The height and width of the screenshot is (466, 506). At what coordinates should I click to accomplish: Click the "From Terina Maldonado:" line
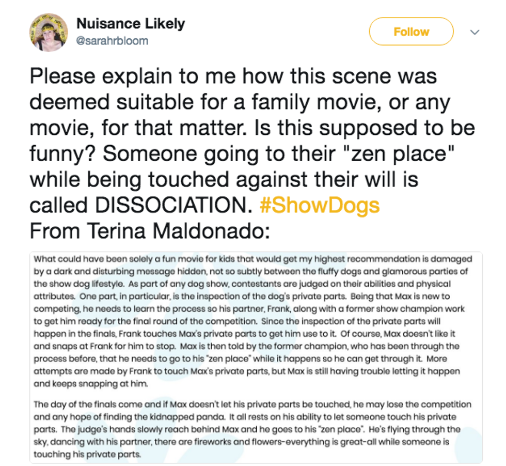tap(150, 230)
